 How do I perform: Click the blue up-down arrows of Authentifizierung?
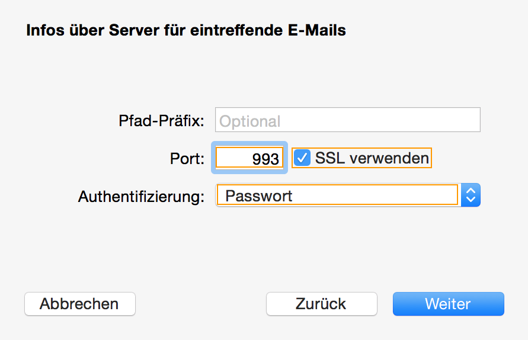pyautogui.click(x=471, y=195)
